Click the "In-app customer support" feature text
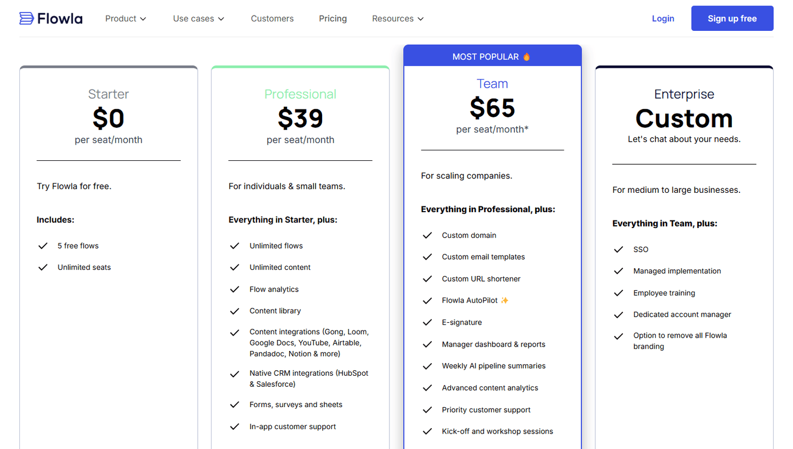The image size is (793, 449). pyautogui.click(x=292, y=426)
